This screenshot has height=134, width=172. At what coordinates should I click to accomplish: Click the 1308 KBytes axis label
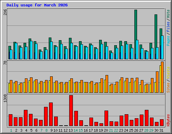tap(5, 98)
